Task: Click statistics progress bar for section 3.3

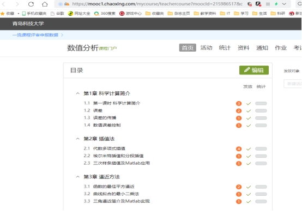Action: click(x=261, y=202)
